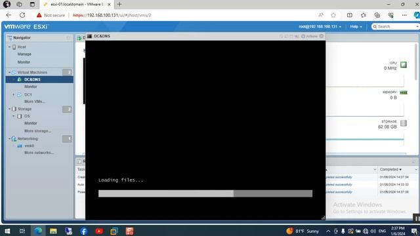Open the tab actions menu icon
Screen dimensions: 420x236
pos(32,5)
